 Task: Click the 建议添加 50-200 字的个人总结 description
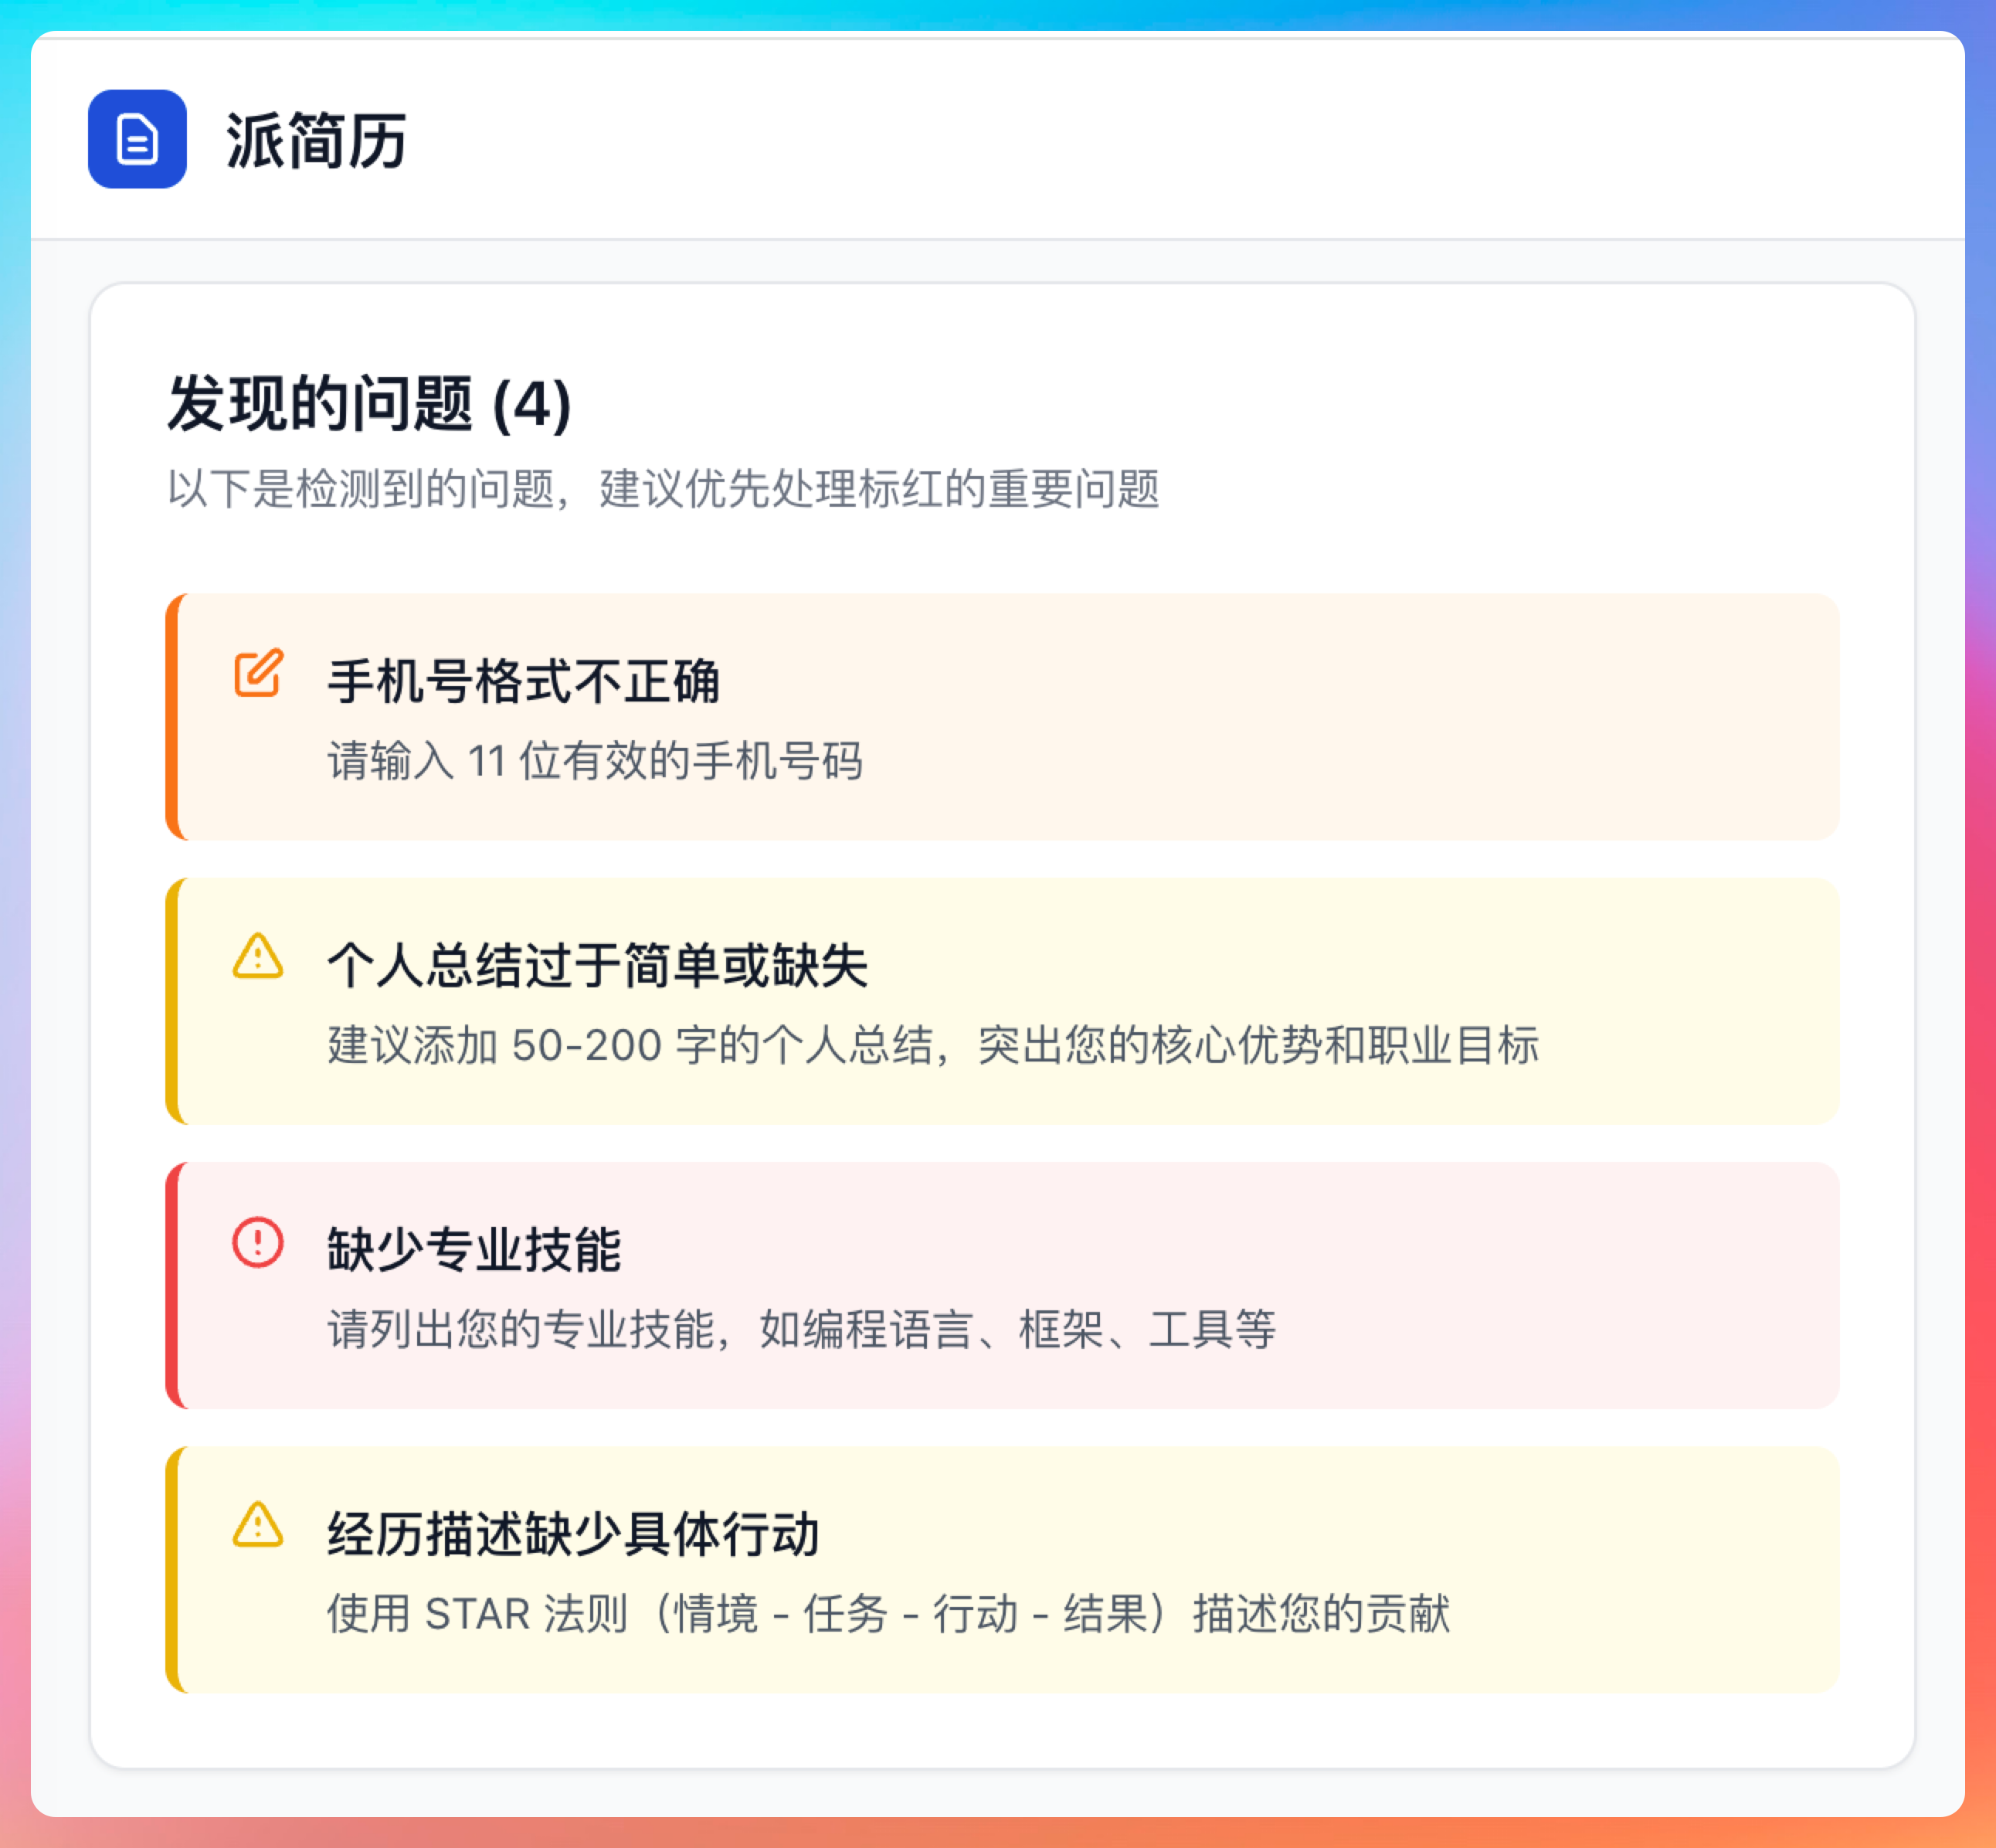click(932, 1045)
